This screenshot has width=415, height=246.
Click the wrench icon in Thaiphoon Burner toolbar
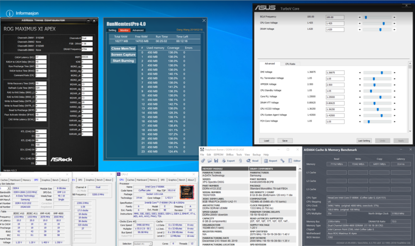(x=282, y=161)
